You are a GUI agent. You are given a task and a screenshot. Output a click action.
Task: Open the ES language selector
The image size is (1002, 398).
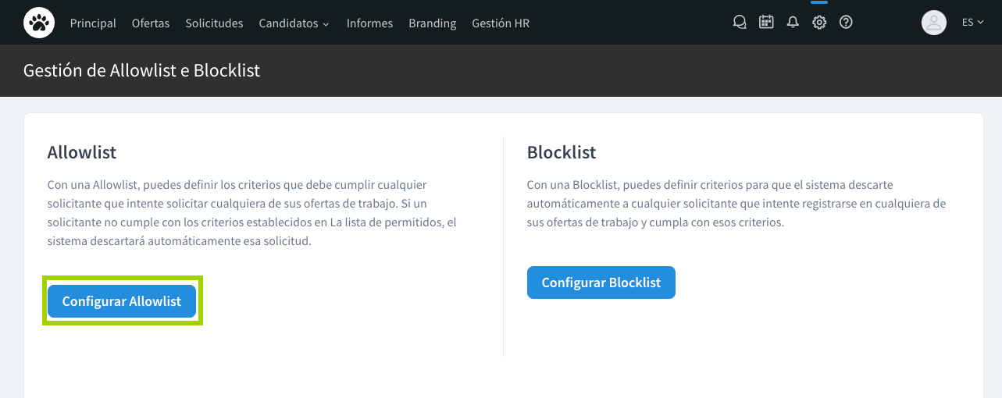(x=972, y=23)
